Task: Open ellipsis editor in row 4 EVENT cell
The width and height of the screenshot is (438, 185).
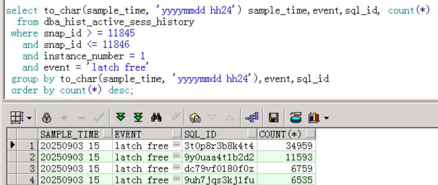Action: coord(176,179)
